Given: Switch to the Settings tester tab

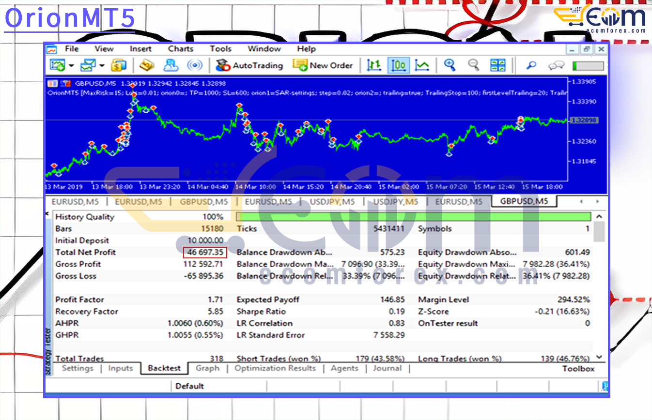Looking at the screenshot, I should pyautogui.click(x=78, y=368).
